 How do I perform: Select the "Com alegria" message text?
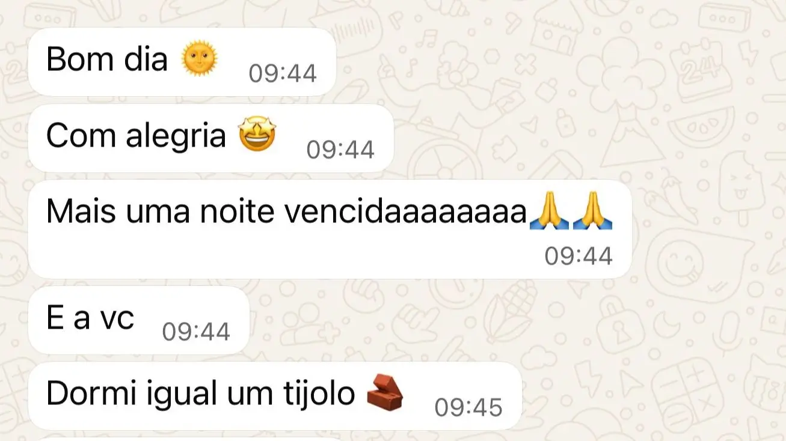point(136,136)
